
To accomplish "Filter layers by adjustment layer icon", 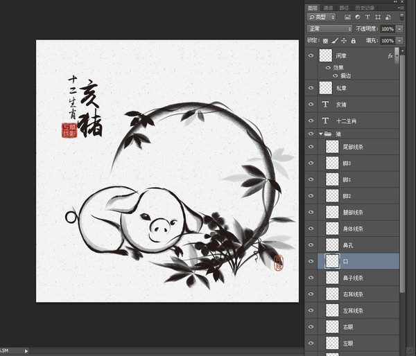I will pos(358,17).
